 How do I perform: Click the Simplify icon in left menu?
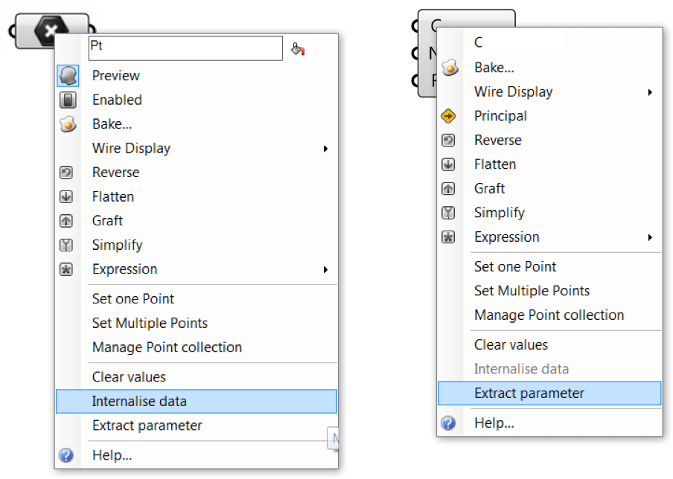click(x=66, y=245)
